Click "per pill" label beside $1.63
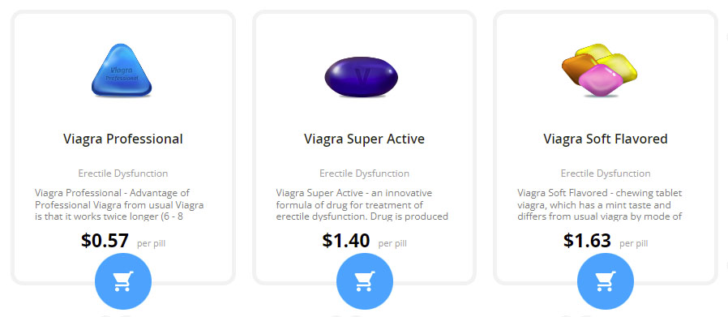 pyautogui.click(x=634, y=243)
